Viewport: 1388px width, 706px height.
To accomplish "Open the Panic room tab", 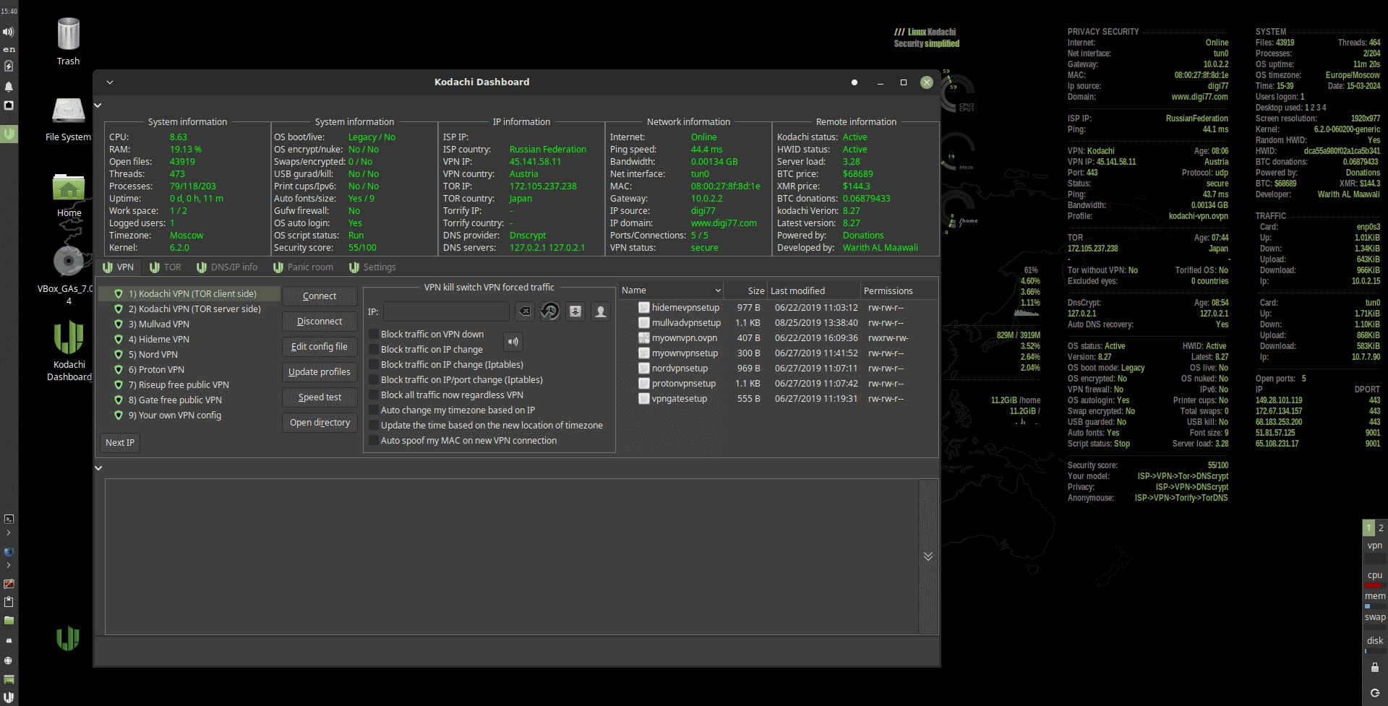I will click(304, 267).
